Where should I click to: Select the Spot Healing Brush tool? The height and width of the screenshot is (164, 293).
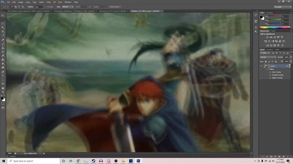click(3, 40)
